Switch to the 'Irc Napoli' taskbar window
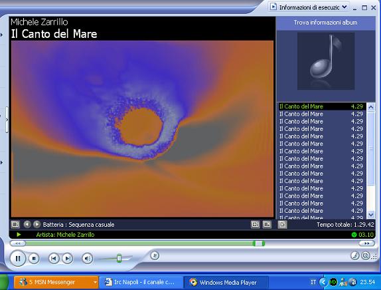This screenshot has height=290, width=381. 141,282
